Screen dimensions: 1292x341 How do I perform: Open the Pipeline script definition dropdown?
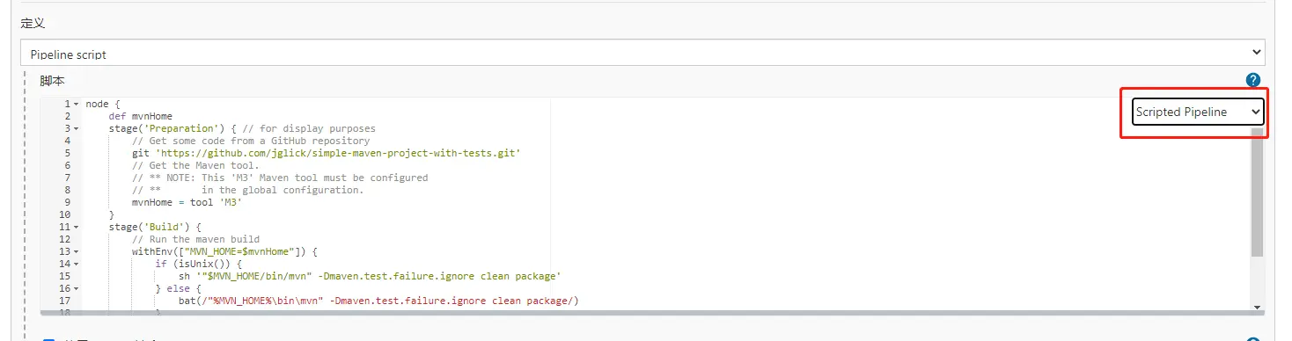pos(642,53)
